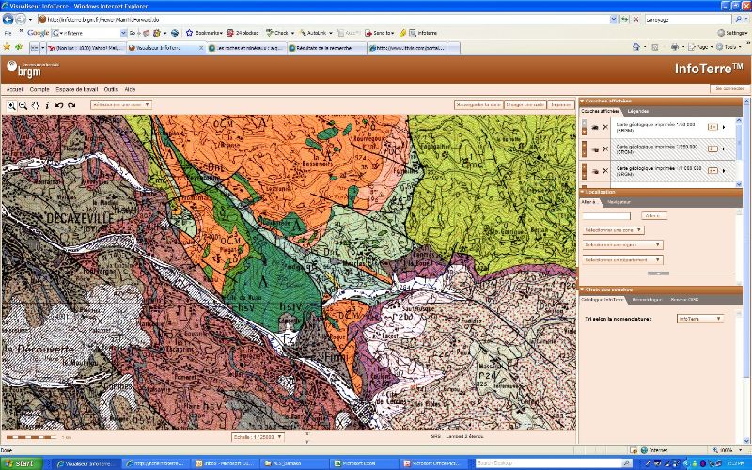Click the 'Aller à' go button
752x470 pixels.
(x=654, y=215)
